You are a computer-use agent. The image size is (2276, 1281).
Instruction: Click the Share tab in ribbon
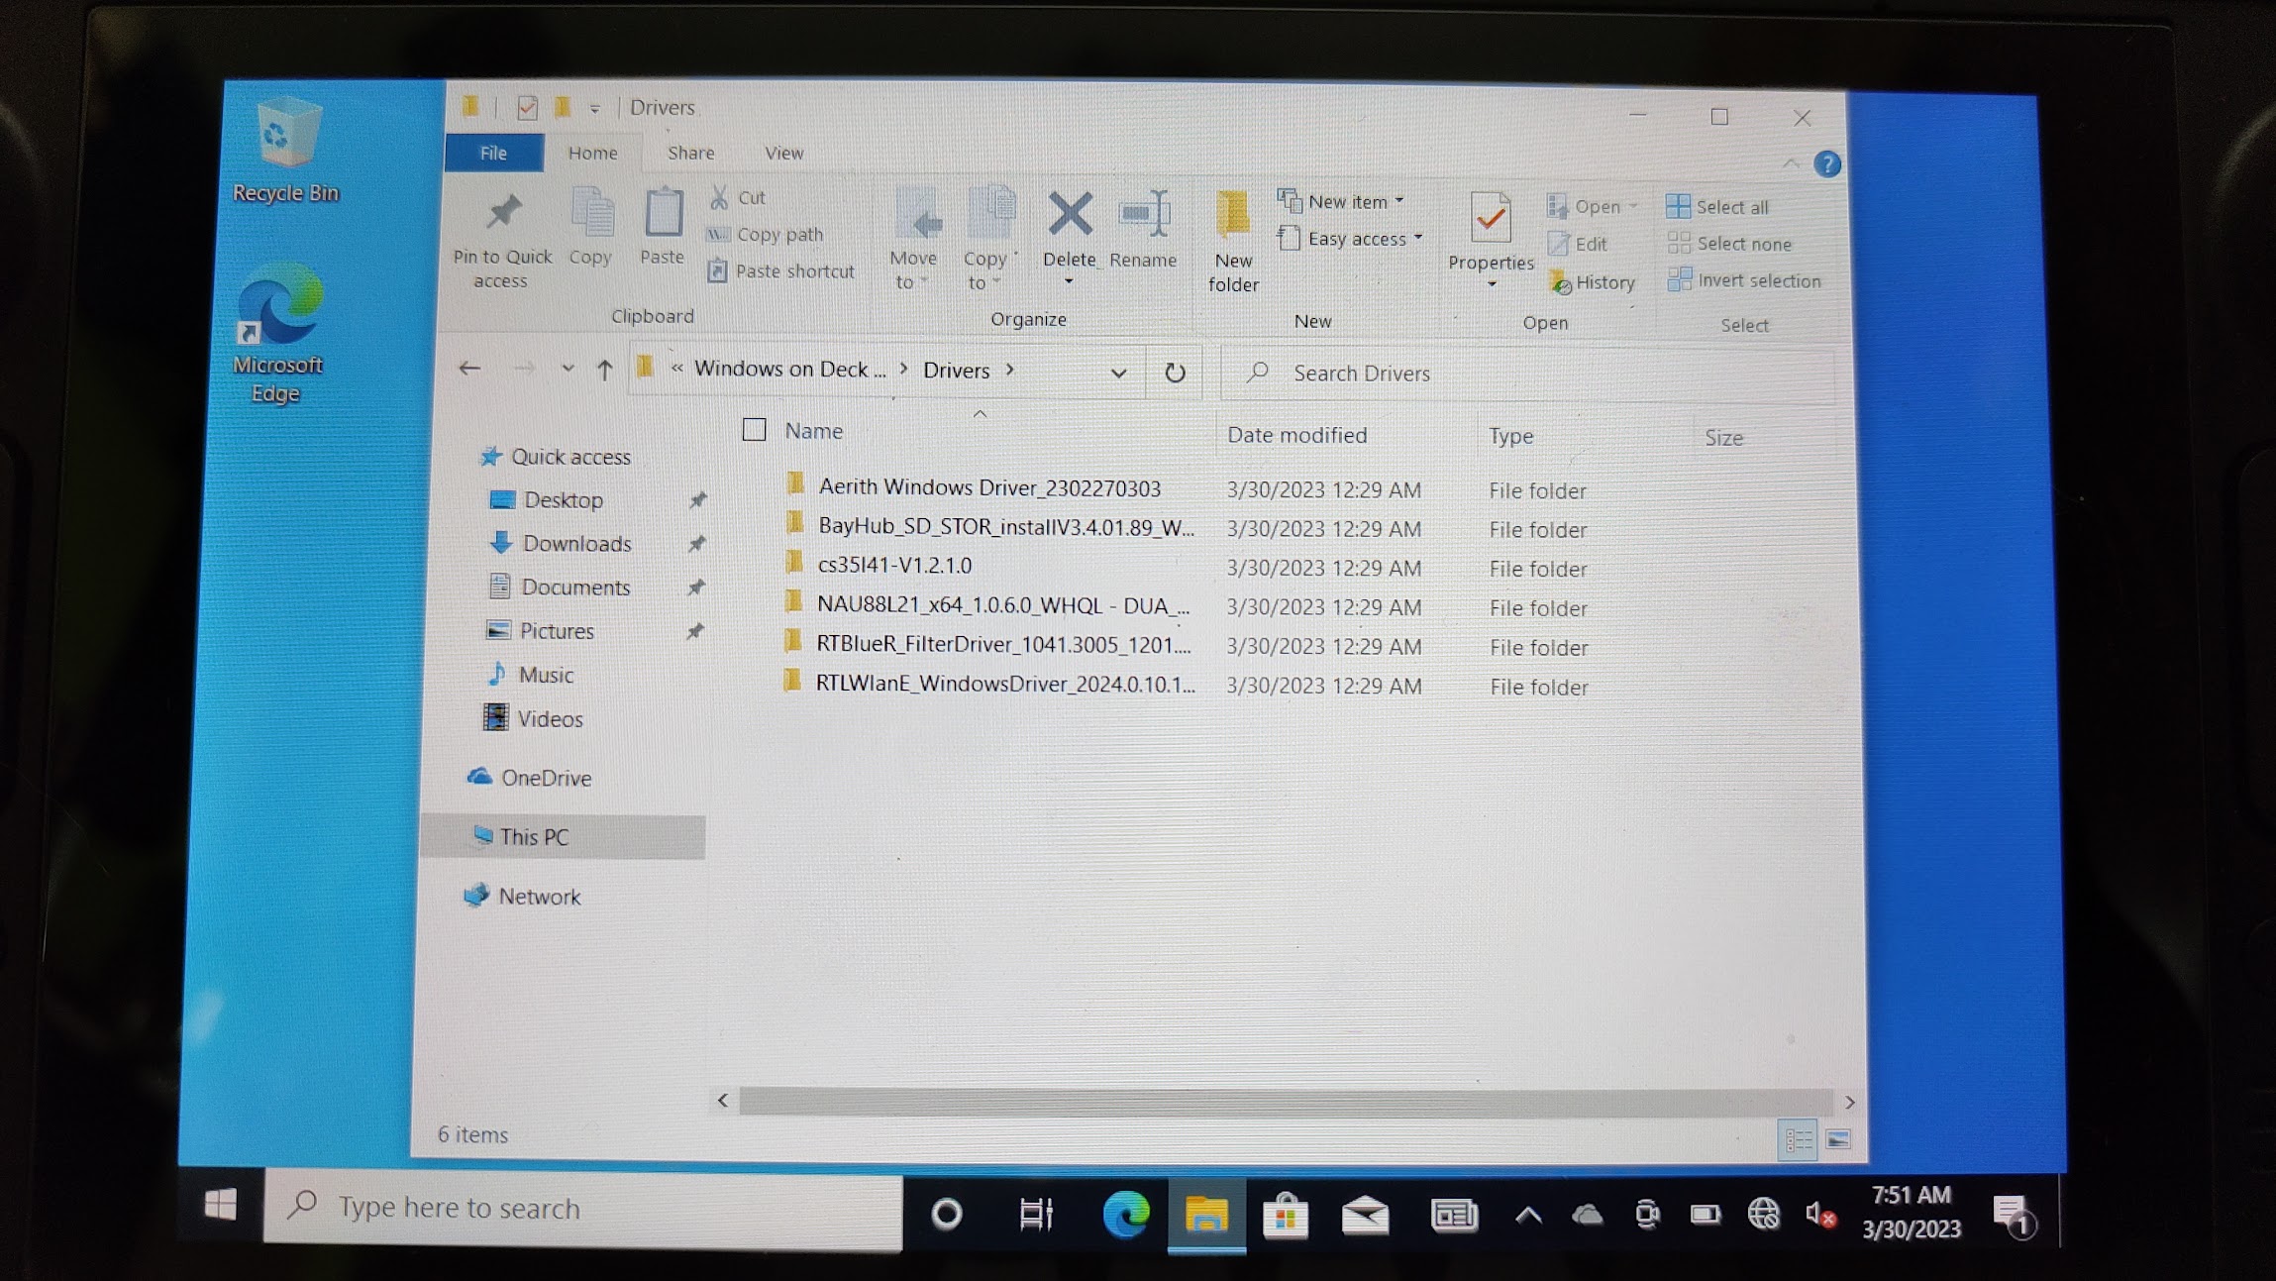click(687, 152)
